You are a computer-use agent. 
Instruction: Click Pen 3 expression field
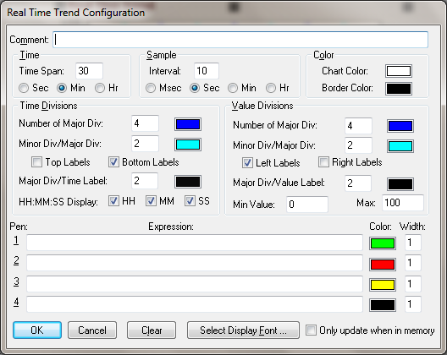[195, 284]
